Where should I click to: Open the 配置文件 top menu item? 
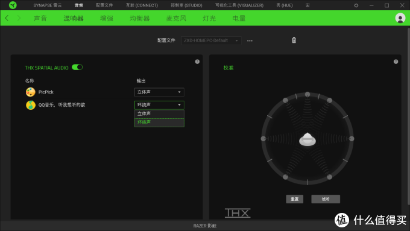click(104, 5)
